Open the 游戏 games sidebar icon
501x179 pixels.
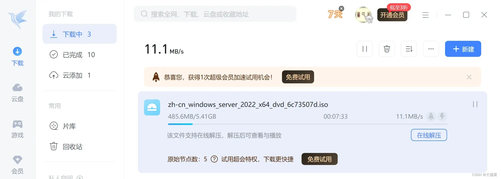17,129
